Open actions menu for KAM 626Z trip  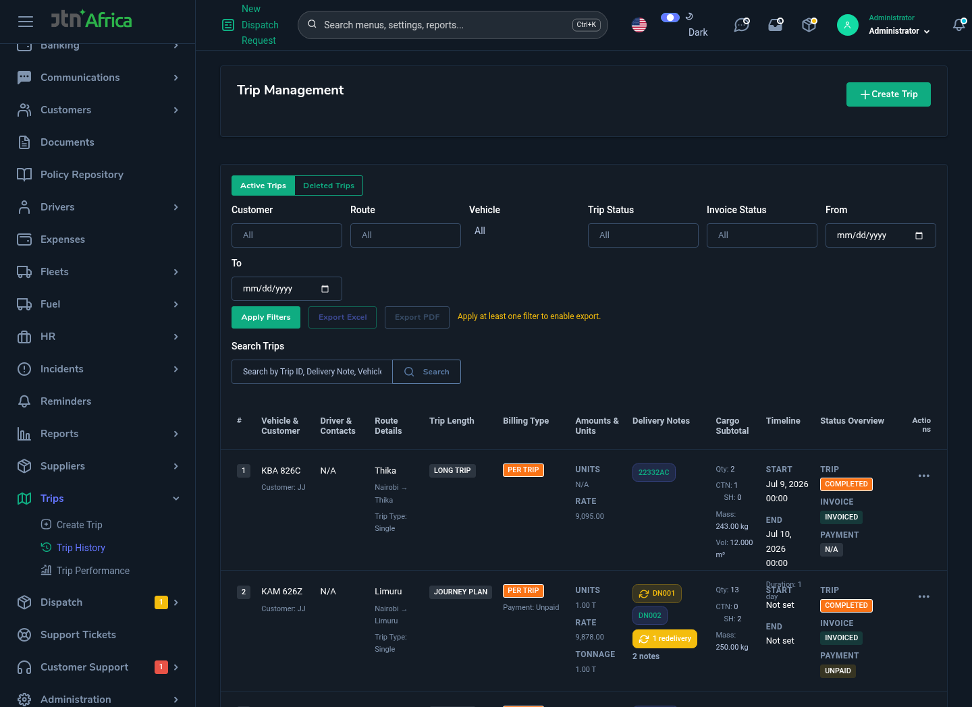[x=924, y=596]
